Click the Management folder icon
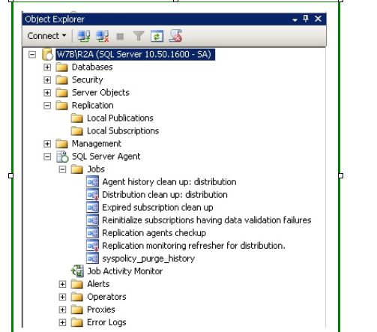 [x=61, y=144]
